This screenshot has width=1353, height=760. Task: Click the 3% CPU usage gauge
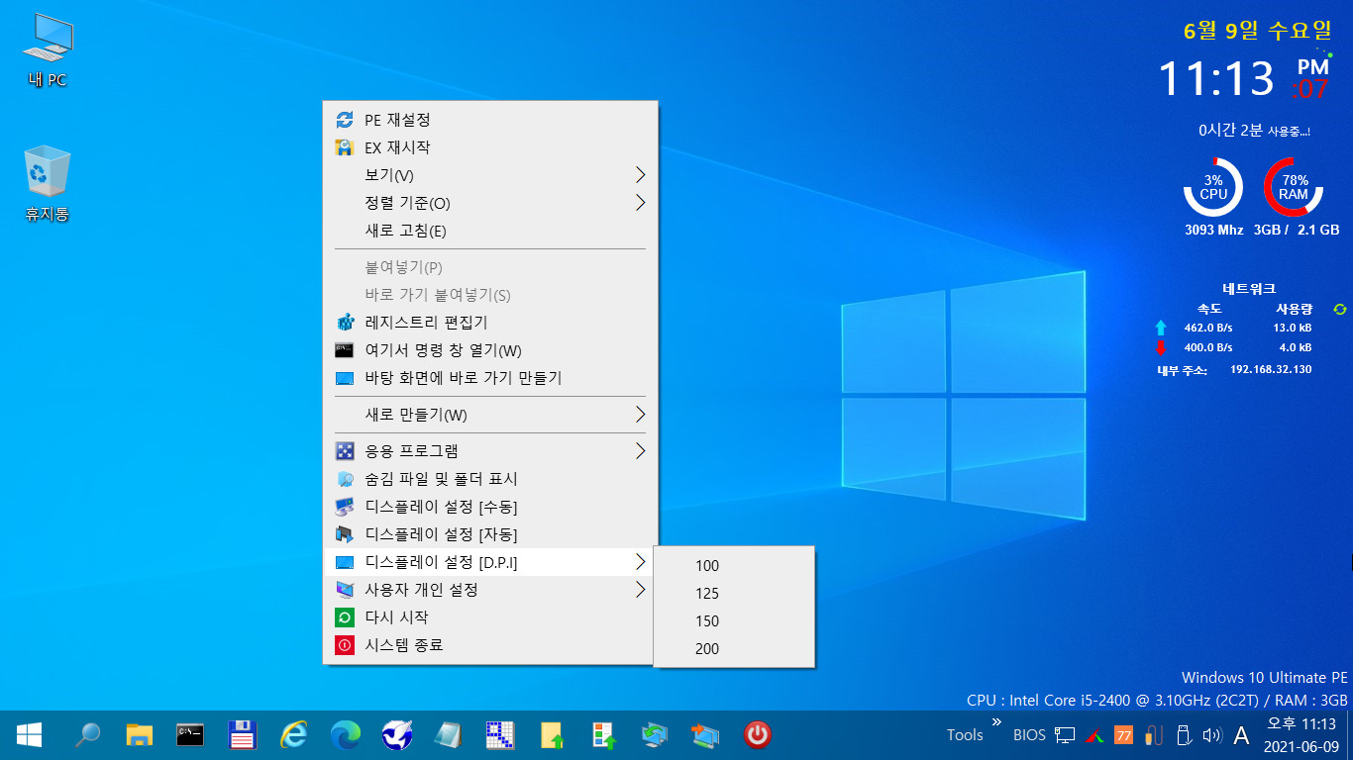coord(1213,187)
